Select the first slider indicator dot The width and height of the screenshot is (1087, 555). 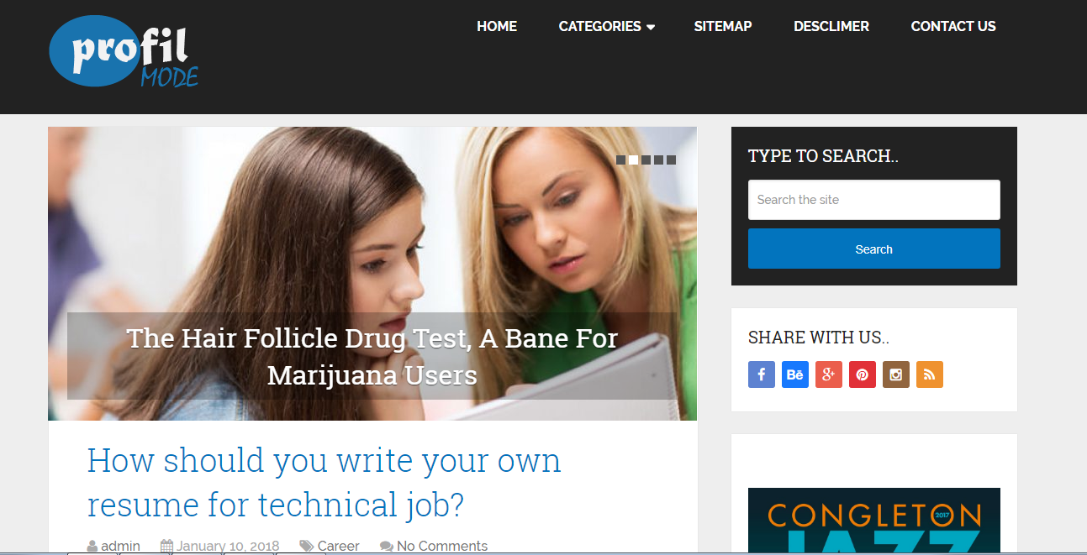pos(620,160)
